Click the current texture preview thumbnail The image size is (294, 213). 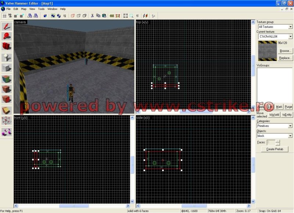(x=267, y=51)
